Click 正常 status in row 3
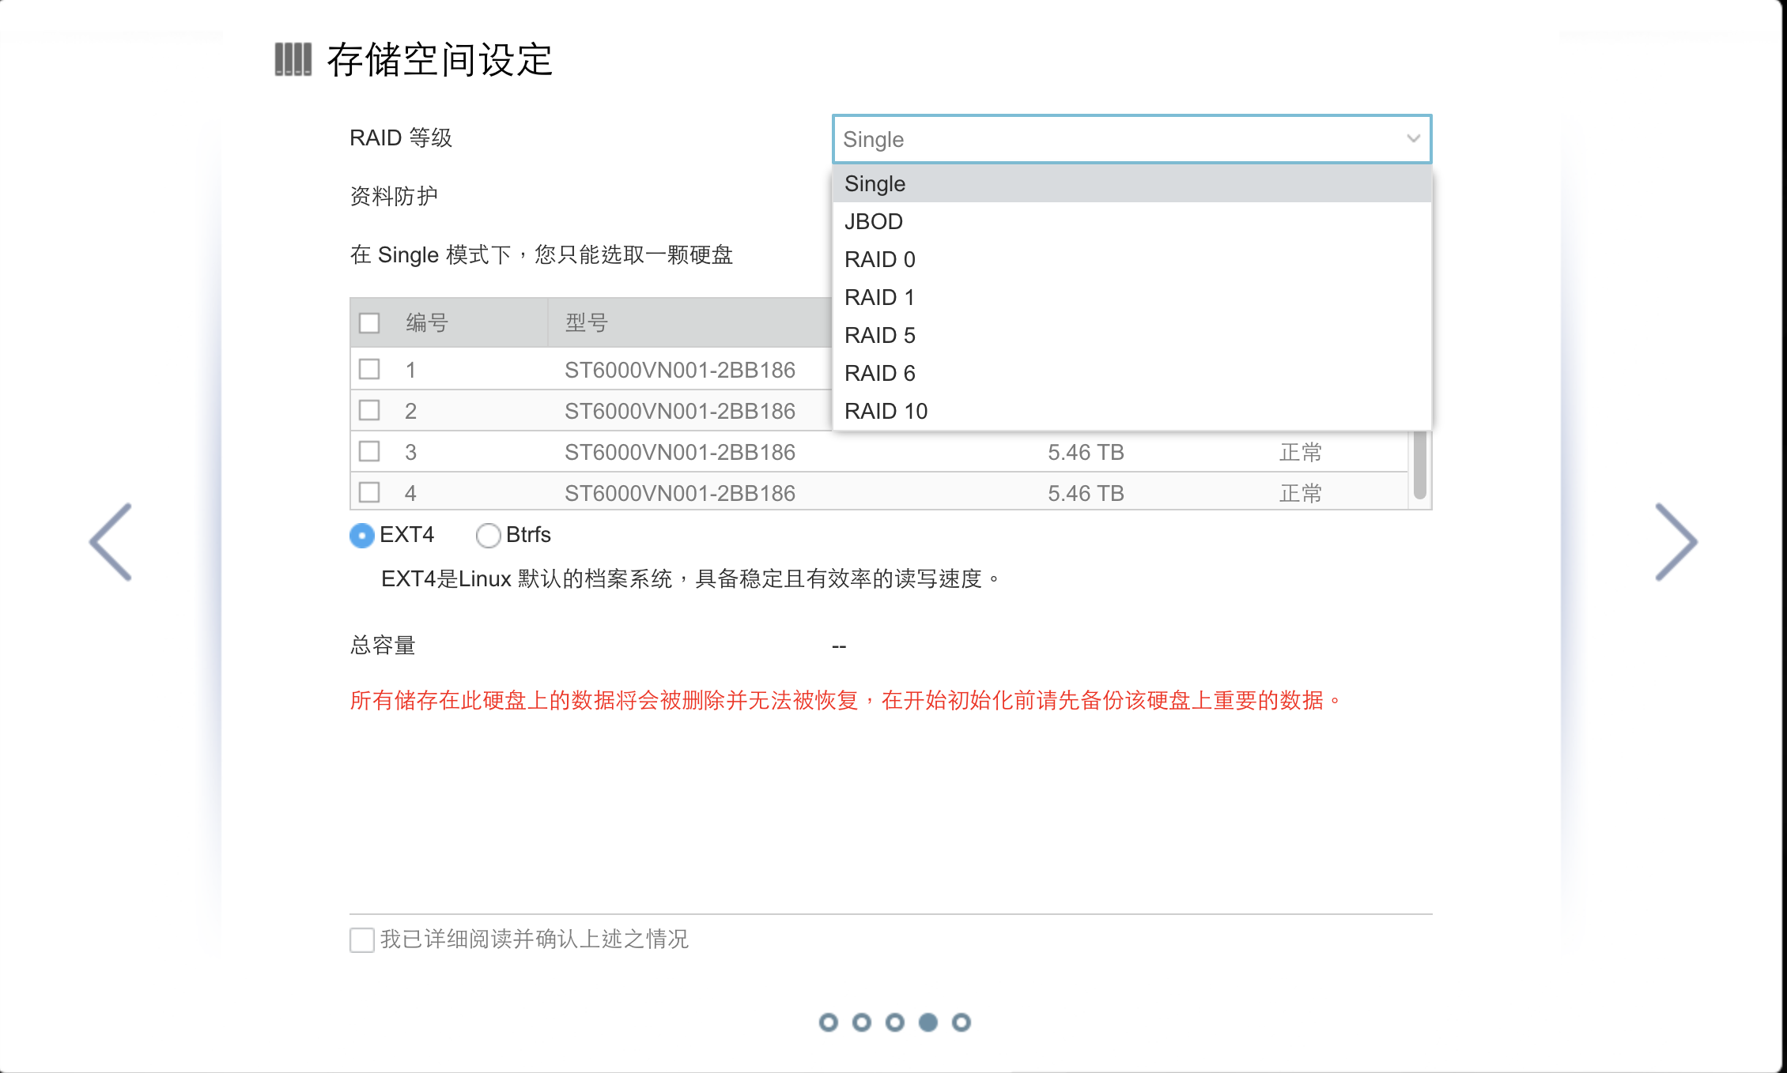Image resolution: width=1787 pixels, height=1073 pixels. 1301,452
